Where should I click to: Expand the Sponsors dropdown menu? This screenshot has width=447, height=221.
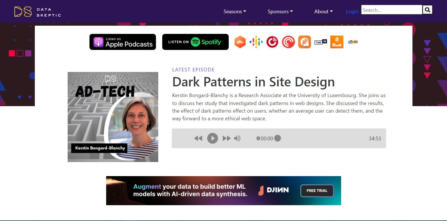click(x=280, y=12)
